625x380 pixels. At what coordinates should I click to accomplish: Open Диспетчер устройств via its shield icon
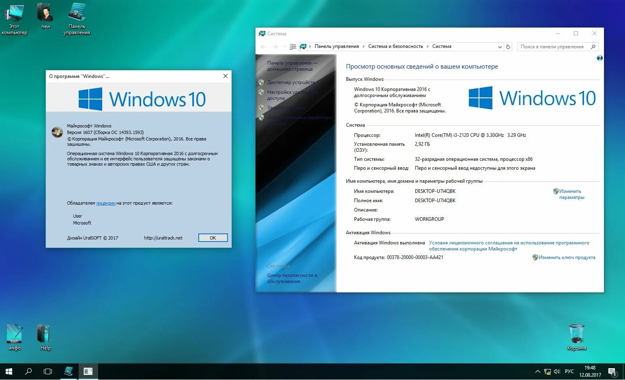click(262, 82)
